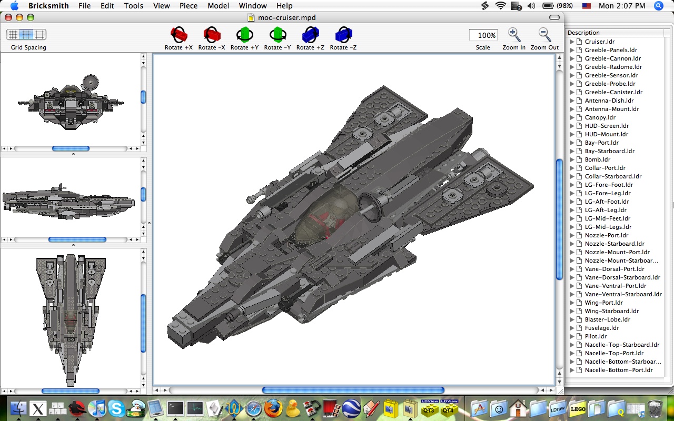674x421 pixels.
Task: Open the Piece menu
Action: [188, 6]
